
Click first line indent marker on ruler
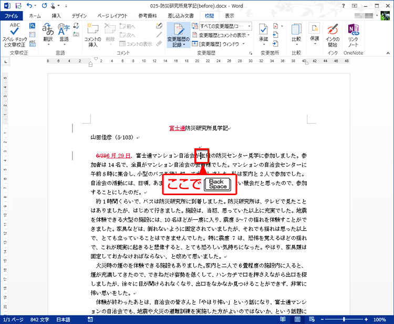point(96,58)
